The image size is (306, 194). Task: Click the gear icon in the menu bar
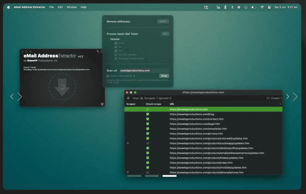pyautogui.click(x=239, y=7)
